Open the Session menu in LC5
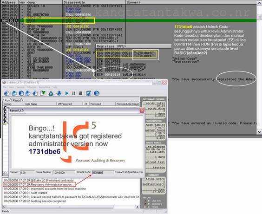Screen dimensions: 262x214 pos(20,87)
